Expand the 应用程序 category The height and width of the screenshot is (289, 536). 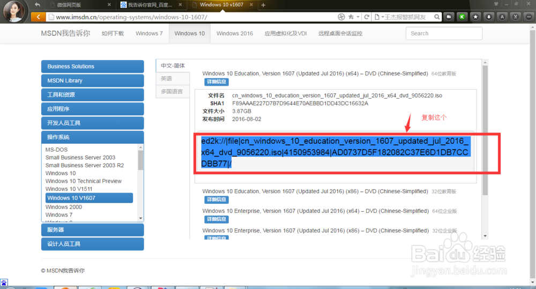coord(92,109)
